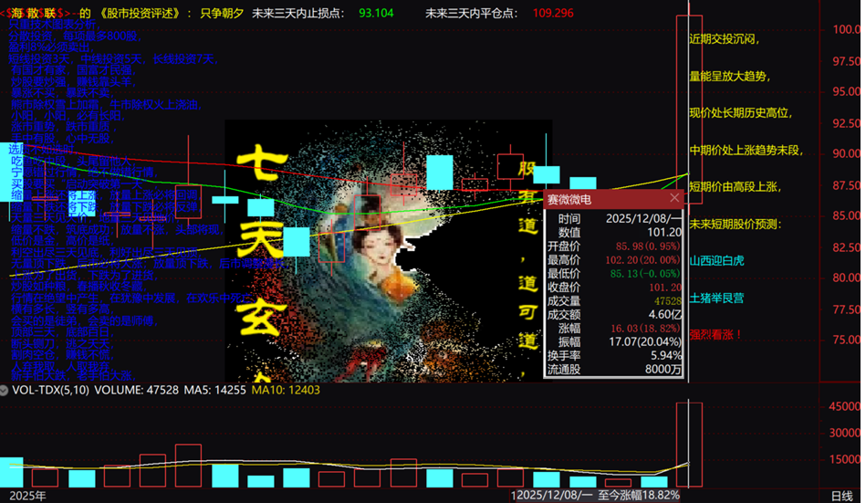
Task: Click the 数值 101.20 row in popup
Action: tap(614, 232)
